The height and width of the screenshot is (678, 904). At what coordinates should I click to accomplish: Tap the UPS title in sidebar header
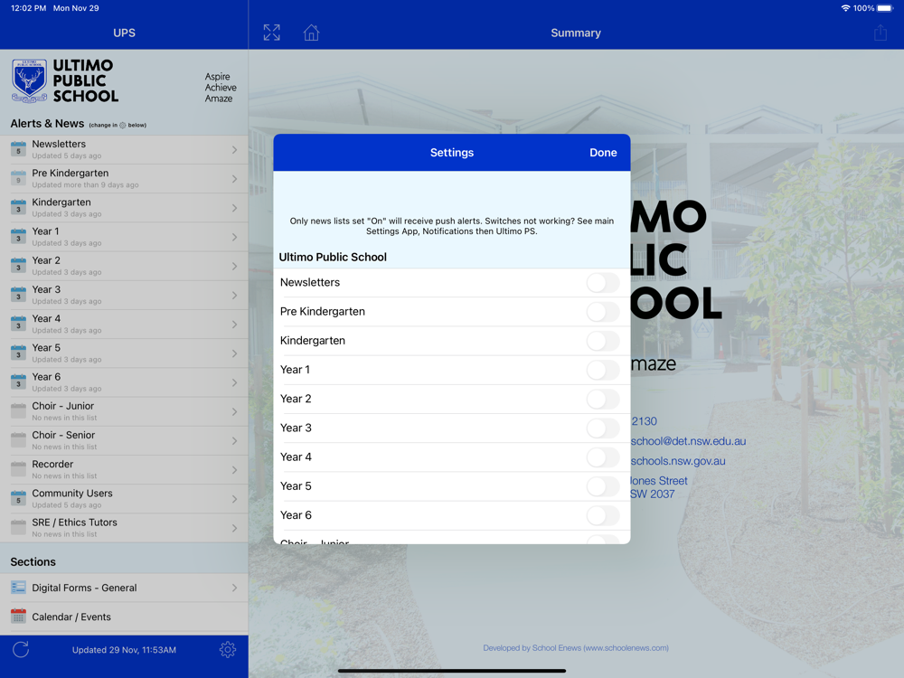tap(124, 33)
